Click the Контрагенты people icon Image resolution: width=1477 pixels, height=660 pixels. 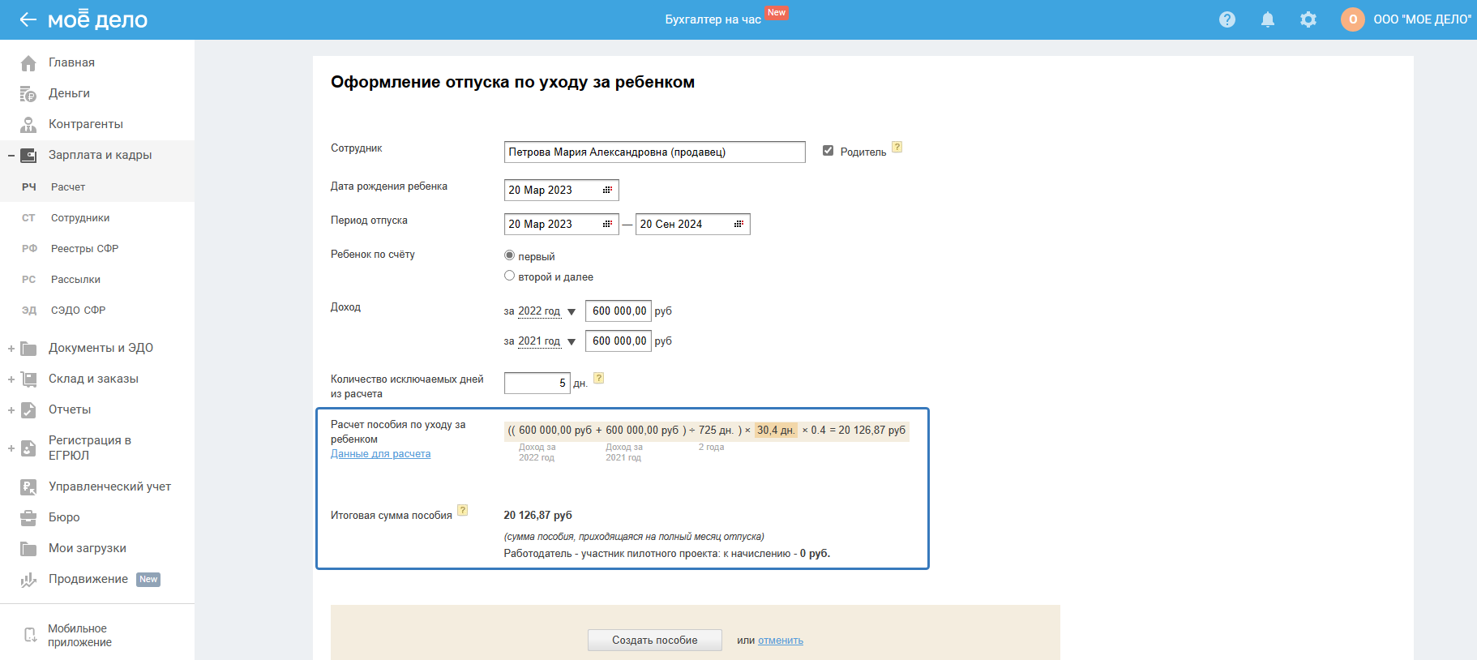pyautogui.click(x=28, y=124)
